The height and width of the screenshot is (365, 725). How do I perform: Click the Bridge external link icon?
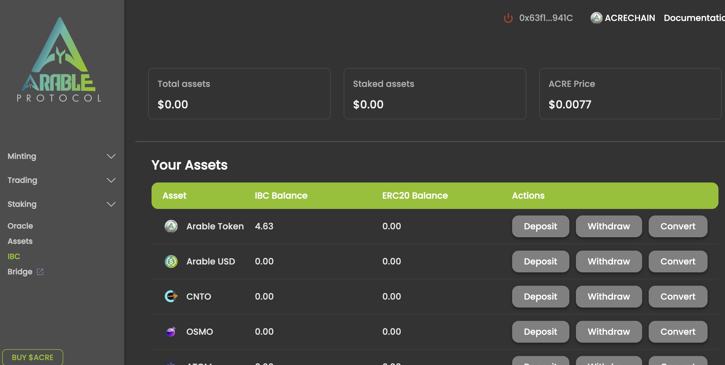pos(40,272)
